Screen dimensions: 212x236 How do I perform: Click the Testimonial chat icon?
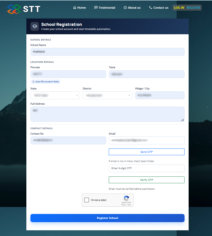point(96,8)
